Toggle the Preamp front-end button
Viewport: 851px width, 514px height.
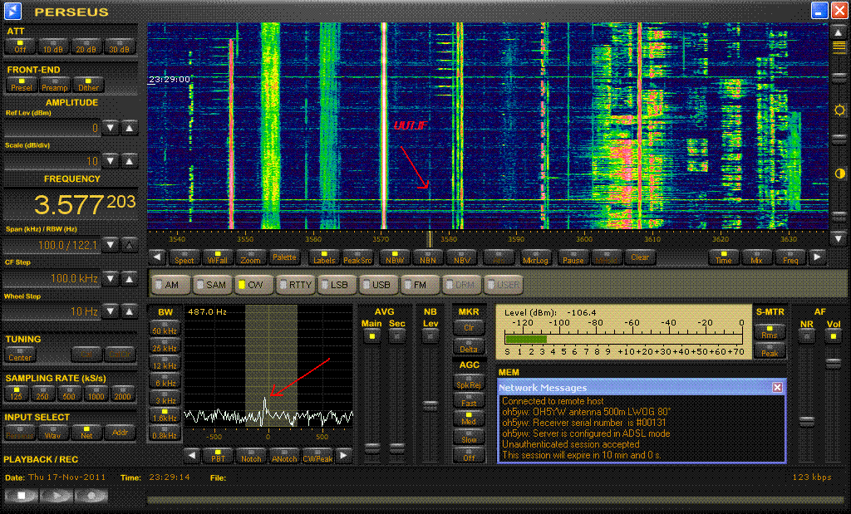click(x=55, y=85)
